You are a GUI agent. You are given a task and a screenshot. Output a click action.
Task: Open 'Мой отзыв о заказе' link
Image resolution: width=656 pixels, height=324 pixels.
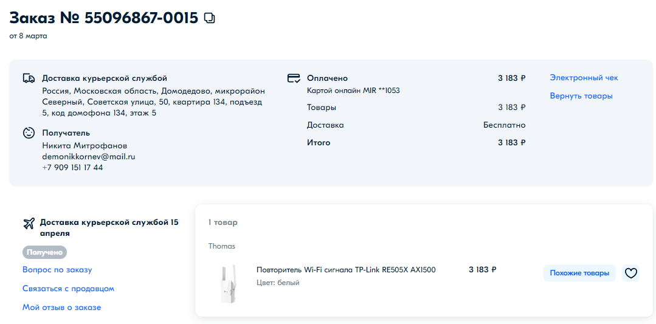pos(61,308)
